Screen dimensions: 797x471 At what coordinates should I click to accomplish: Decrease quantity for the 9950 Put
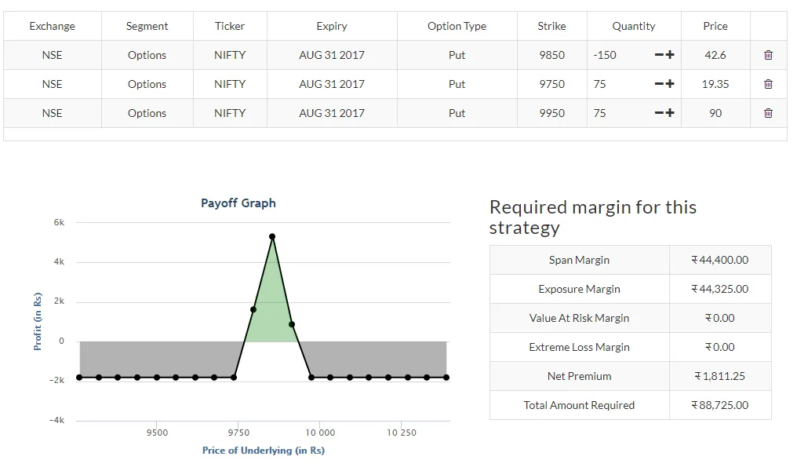pos(660,113)
